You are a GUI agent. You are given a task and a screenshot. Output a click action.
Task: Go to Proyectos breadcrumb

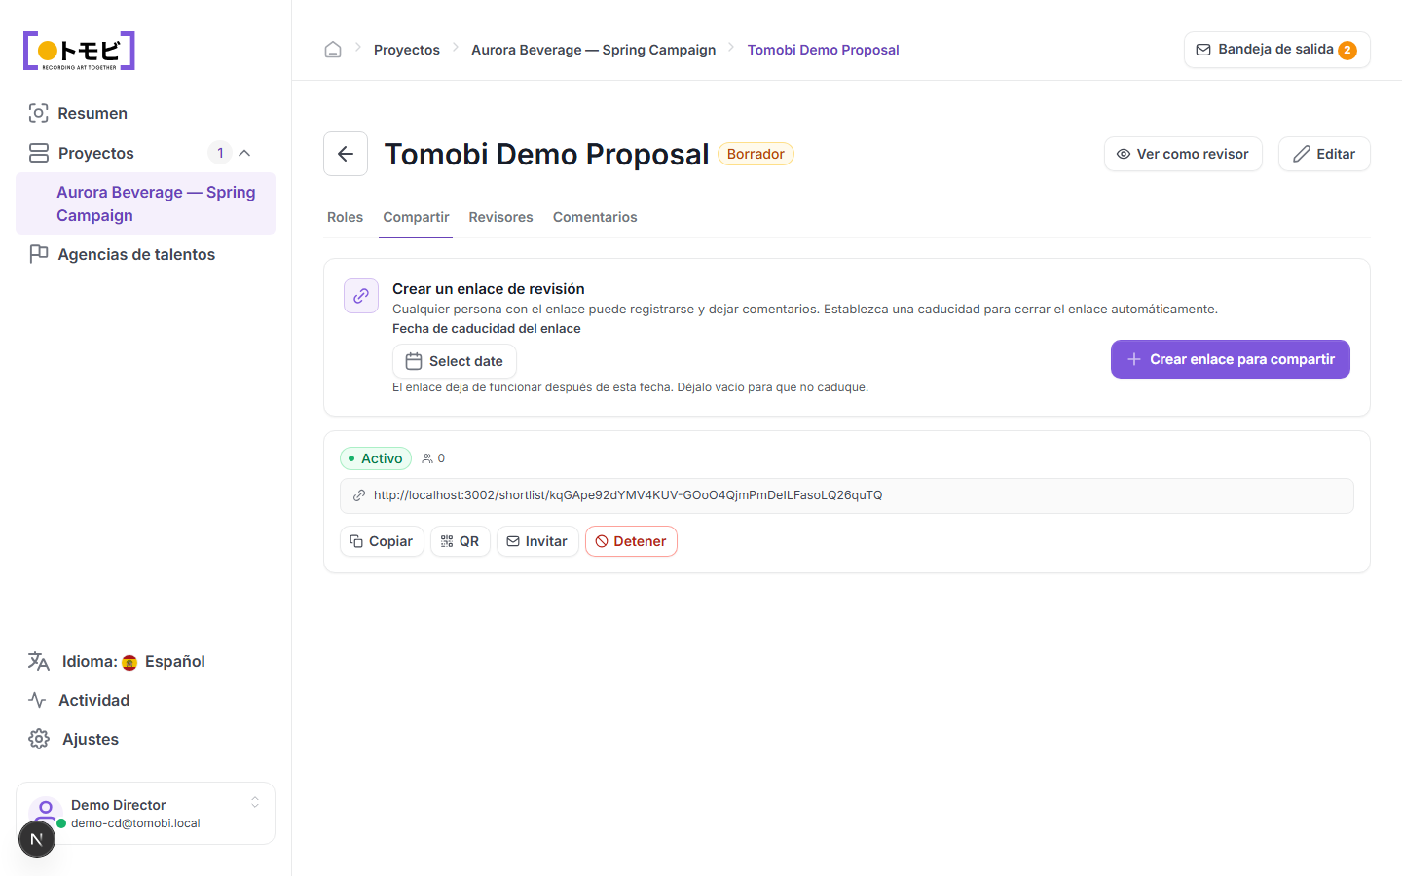point(407,50)
